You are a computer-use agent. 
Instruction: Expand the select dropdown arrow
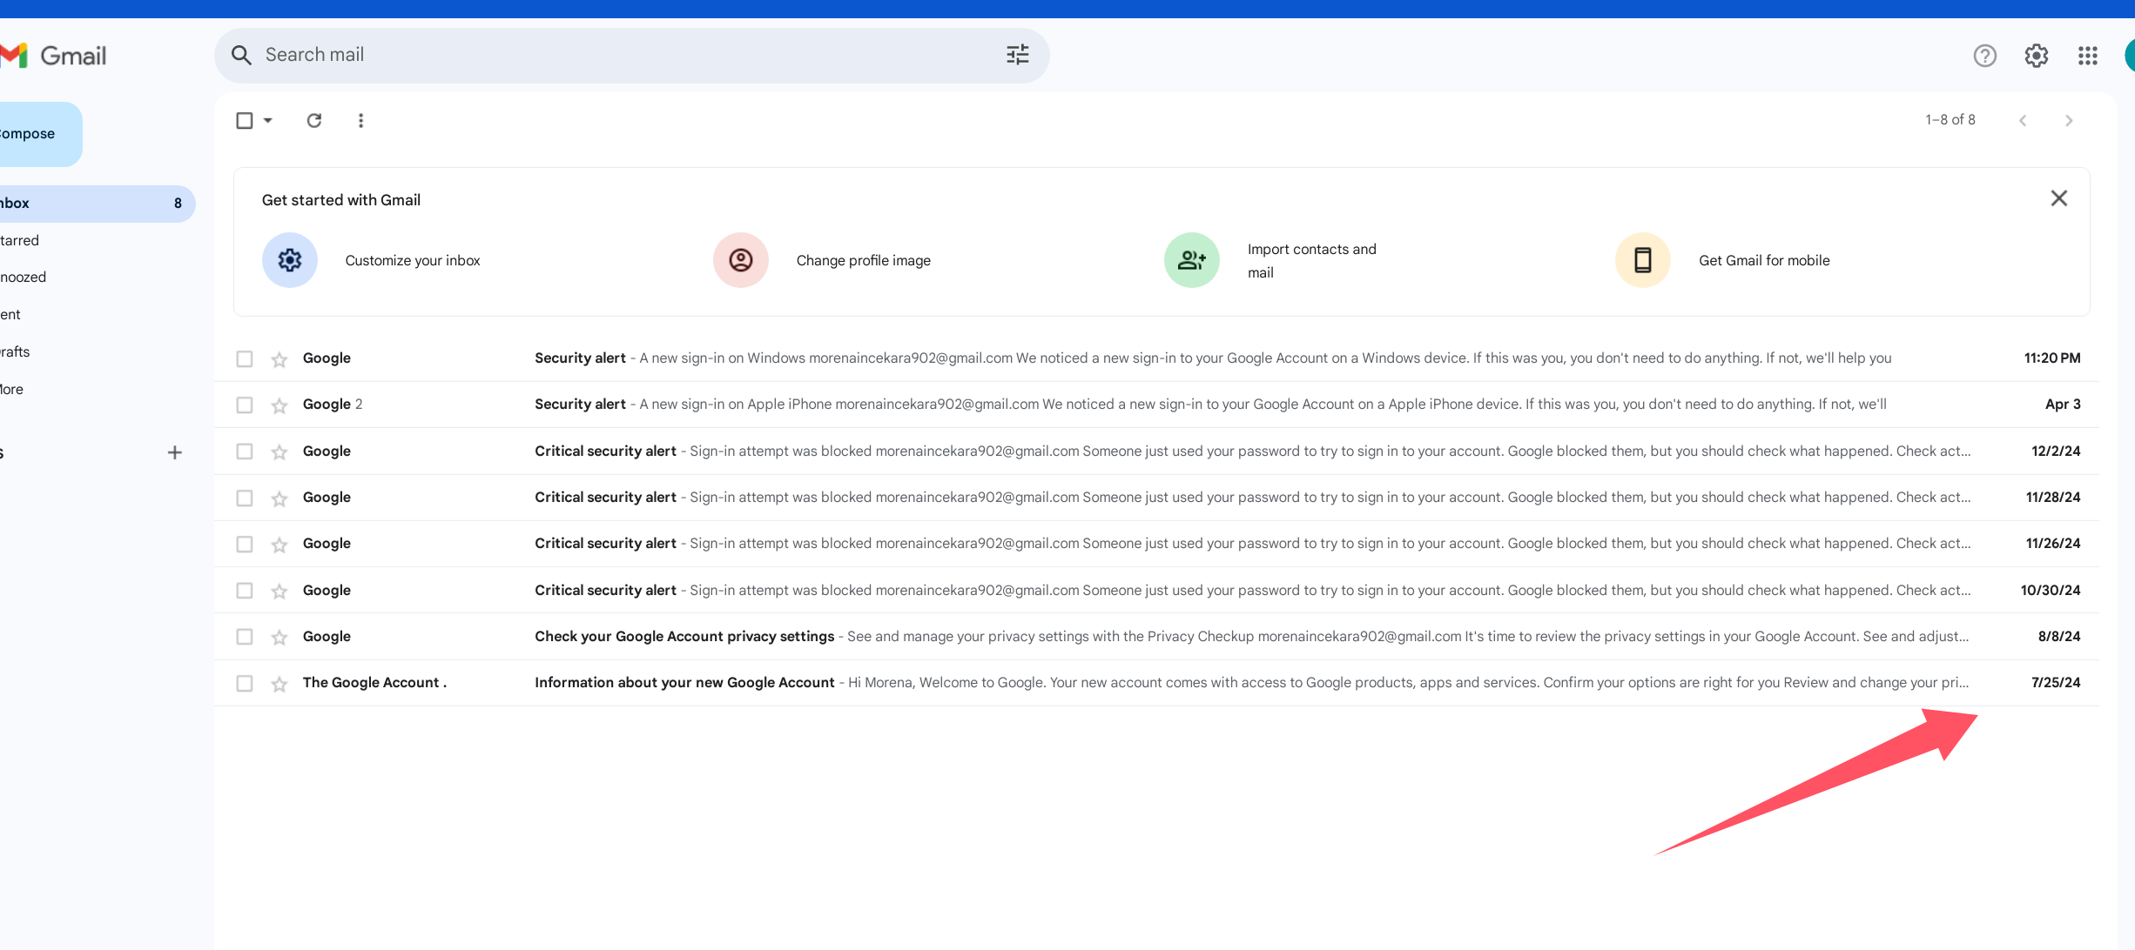(x=268, y=120)
